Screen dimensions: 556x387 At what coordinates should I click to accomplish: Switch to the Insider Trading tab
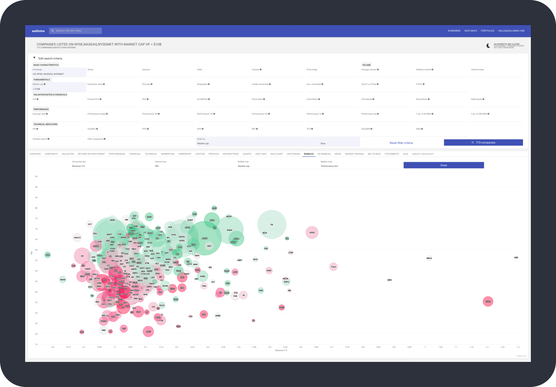pyautogui.click(x=354, y=154)
